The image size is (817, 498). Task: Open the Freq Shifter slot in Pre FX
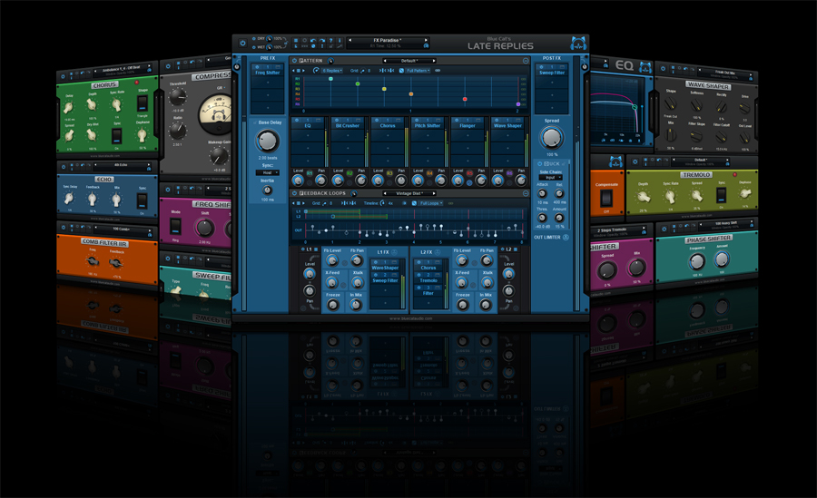click(267, 73)
